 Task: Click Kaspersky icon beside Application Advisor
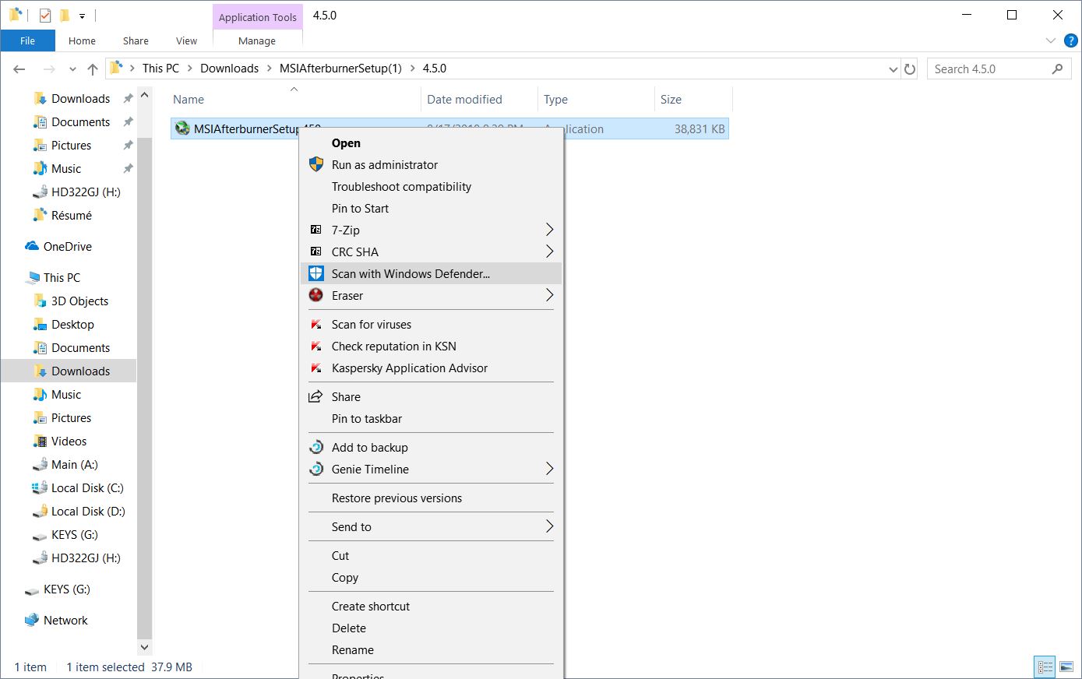pos(316,368)
